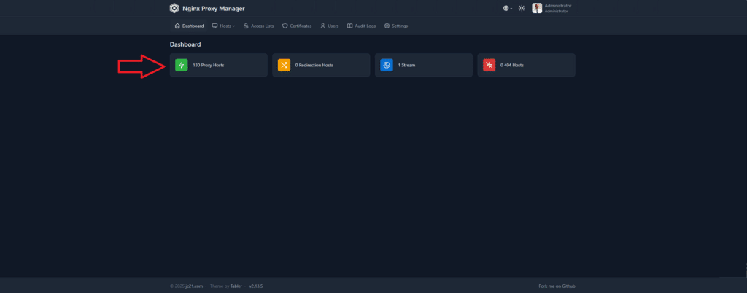
Task: Click the red 404 Hosts icon
Action: pos(489,65)
